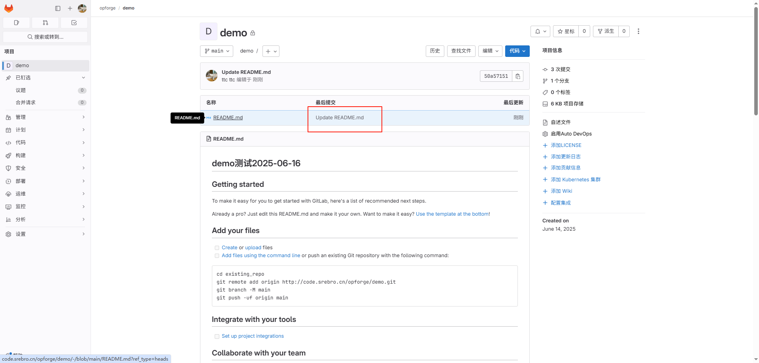Toggle the sidebar collapse icon
The height and width of the screenshot is (363, 759).
tap(58, 8)
